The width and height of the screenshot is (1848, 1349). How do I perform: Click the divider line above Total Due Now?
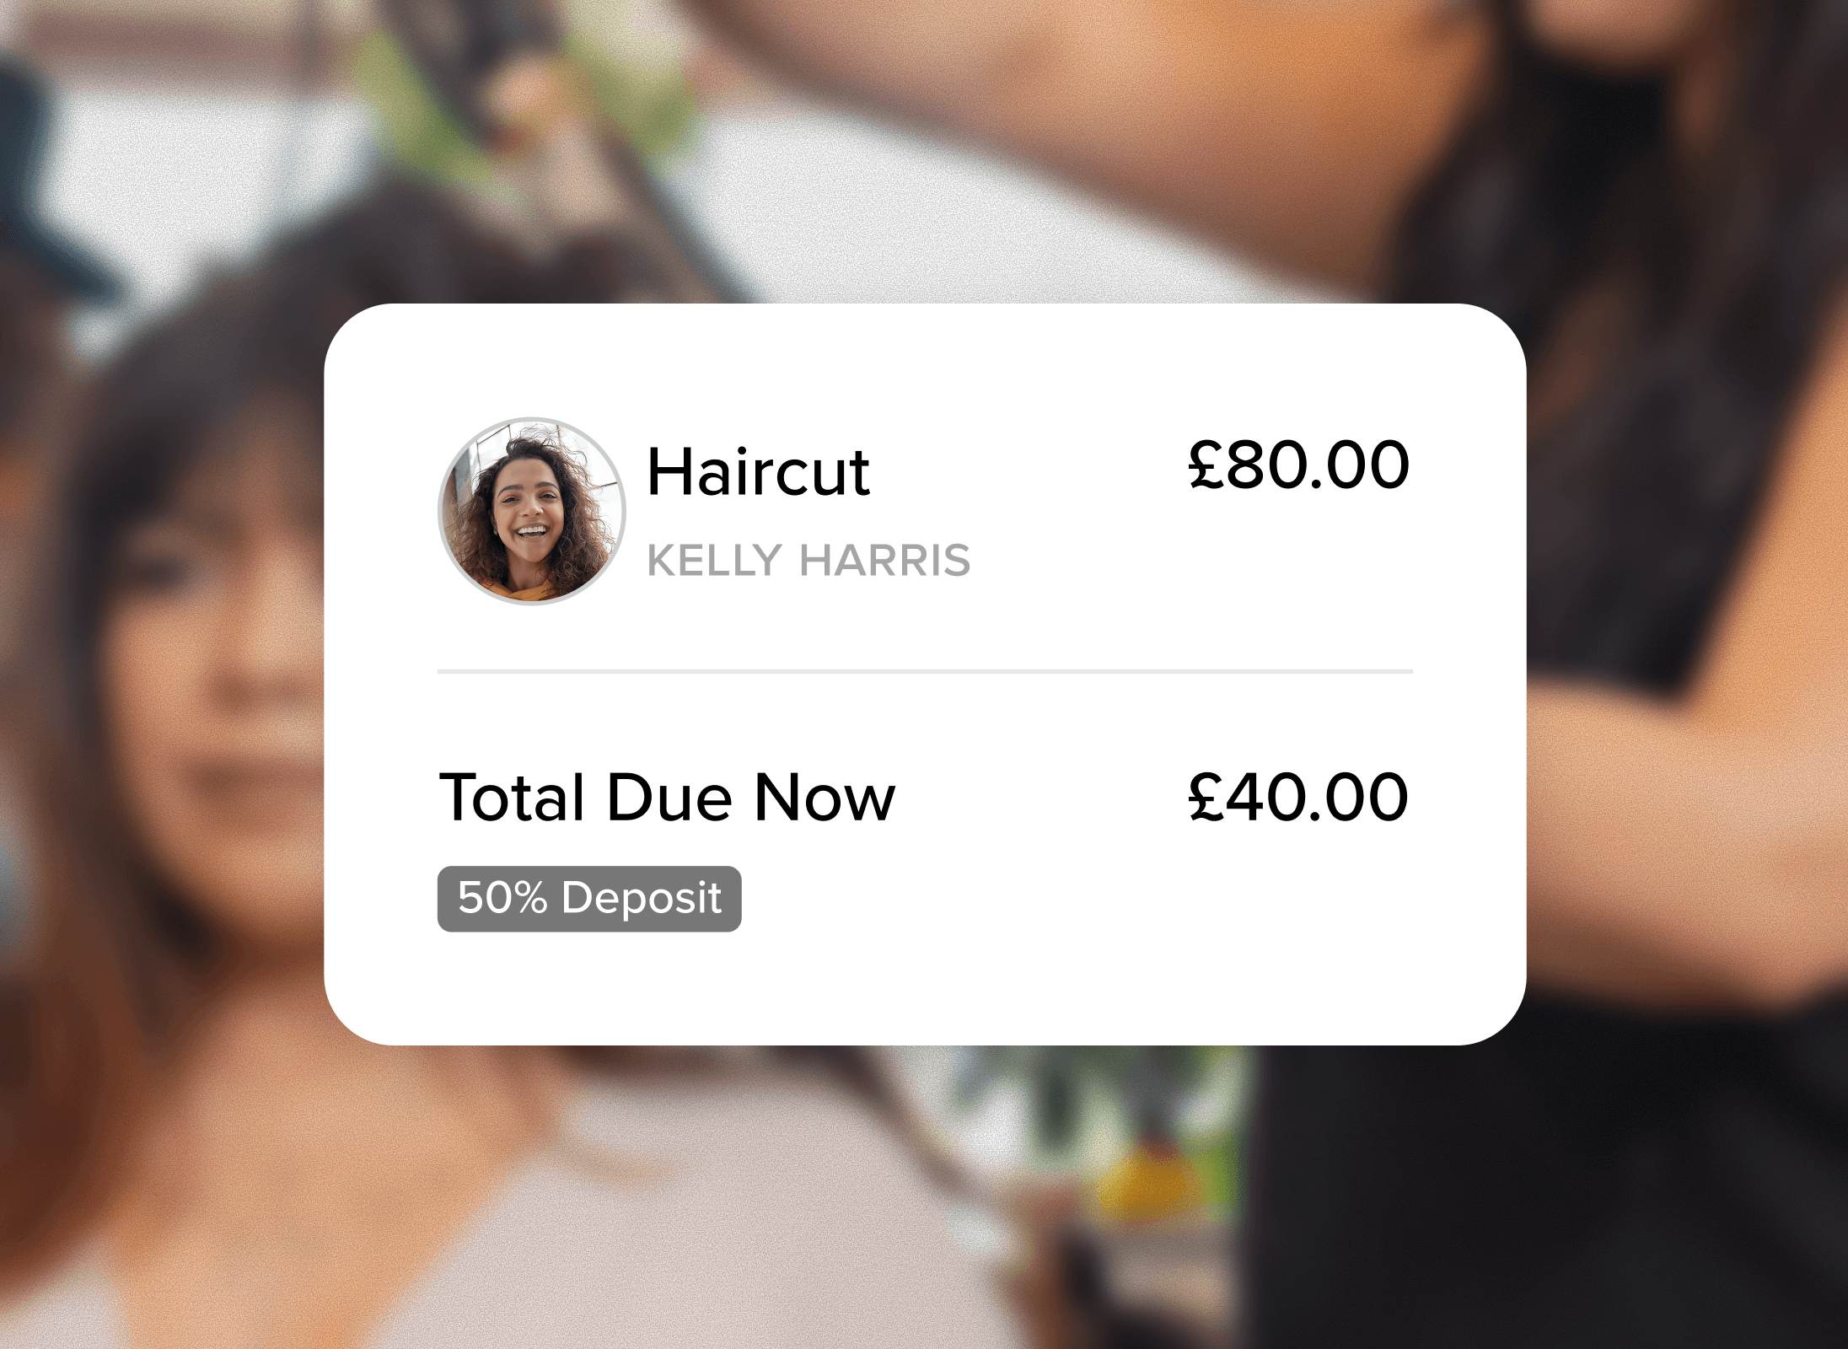click(925, 672)
